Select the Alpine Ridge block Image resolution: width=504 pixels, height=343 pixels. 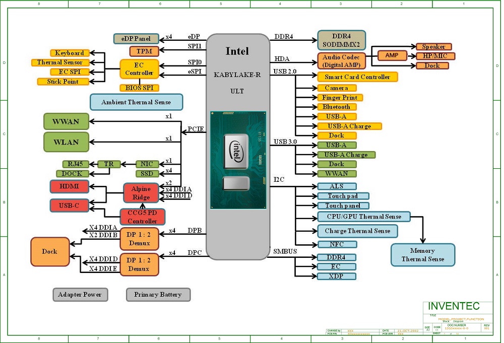point(141,193)
